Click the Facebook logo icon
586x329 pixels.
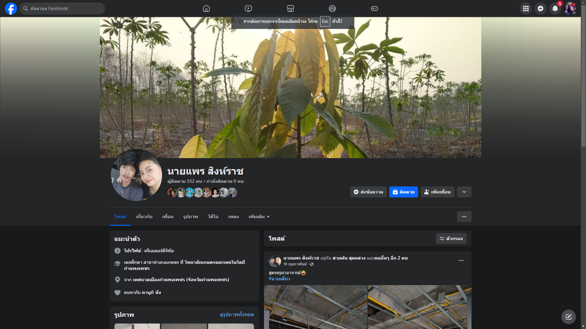point(11,9)
